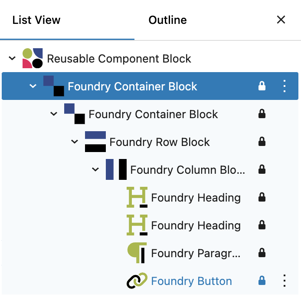Collapse the Foundry Row Block
The height and width of the screenshot is (298, 301).
[x=75, y=142]
